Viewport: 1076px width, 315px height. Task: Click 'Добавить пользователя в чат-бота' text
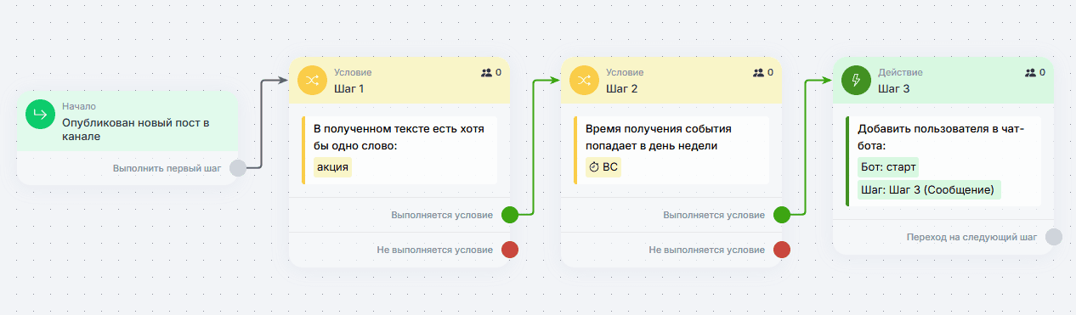coord(941,138)
